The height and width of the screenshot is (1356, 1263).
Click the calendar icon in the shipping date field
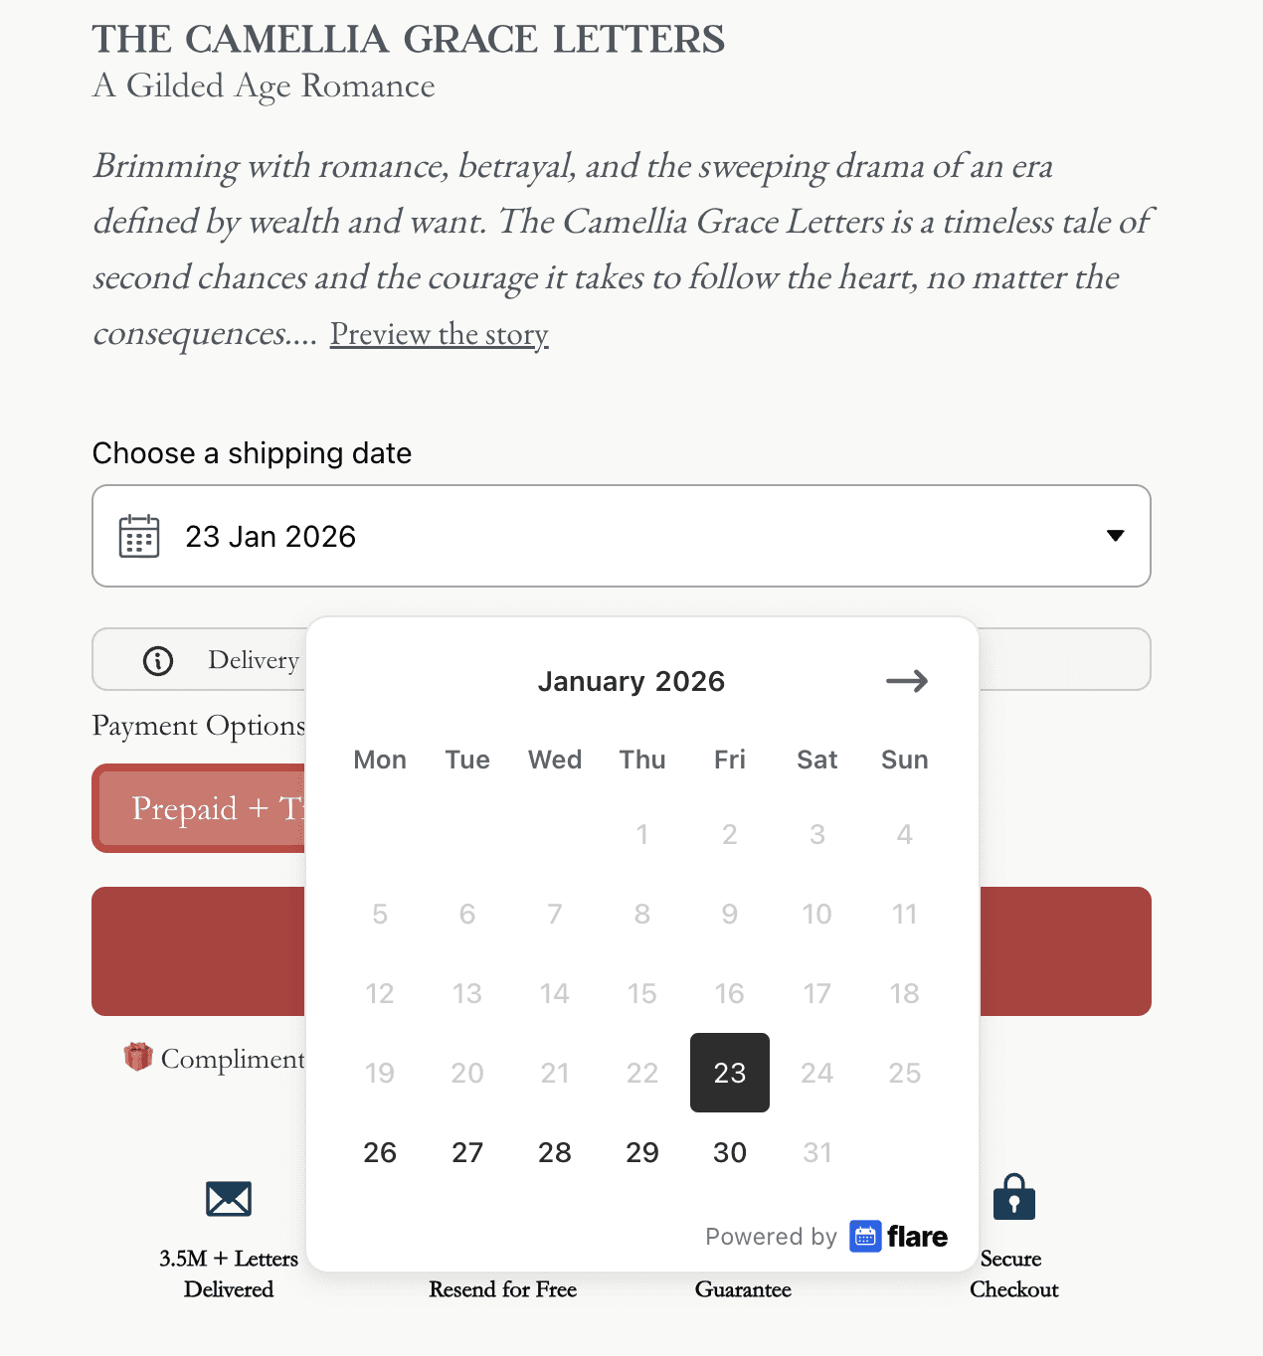click(x=139, y=536)
